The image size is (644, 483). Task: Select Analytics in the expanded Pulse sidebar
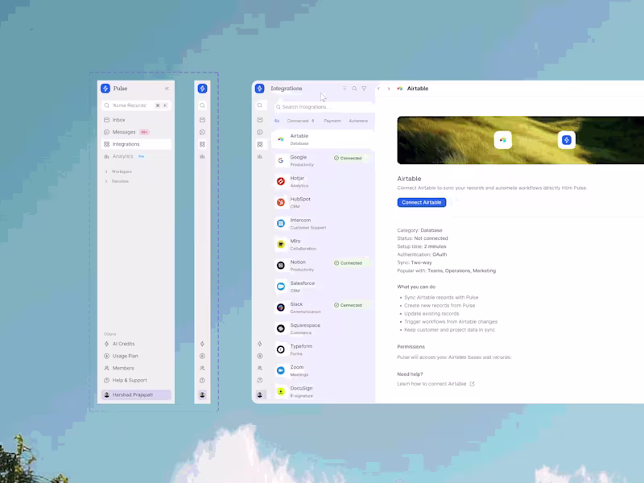pyautogui.click(x=136, y=156)
